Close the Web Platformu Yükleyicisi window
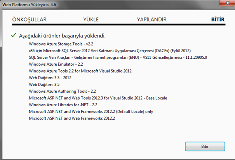Image resolution: width=235 pixels, height=160 pixels. pos(227,3)
